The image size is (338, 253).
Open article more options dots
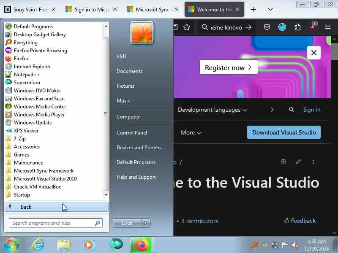click(x=313, y=162)
